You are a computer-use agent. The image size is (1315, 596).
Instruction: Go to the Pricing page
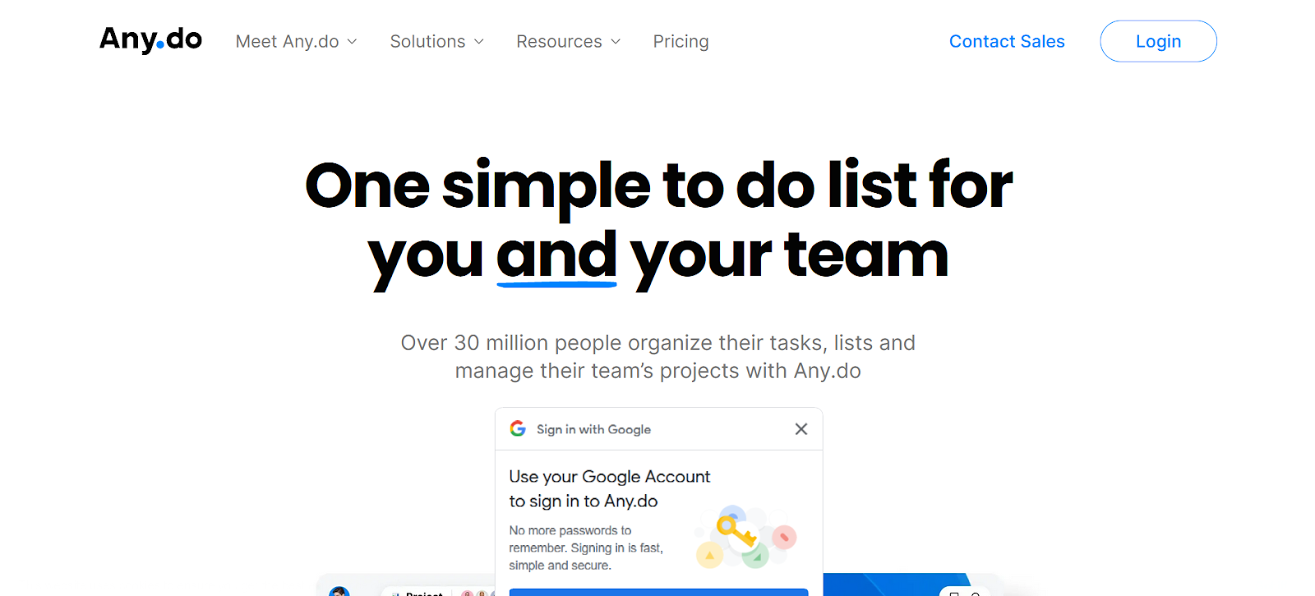click(681, 42)
